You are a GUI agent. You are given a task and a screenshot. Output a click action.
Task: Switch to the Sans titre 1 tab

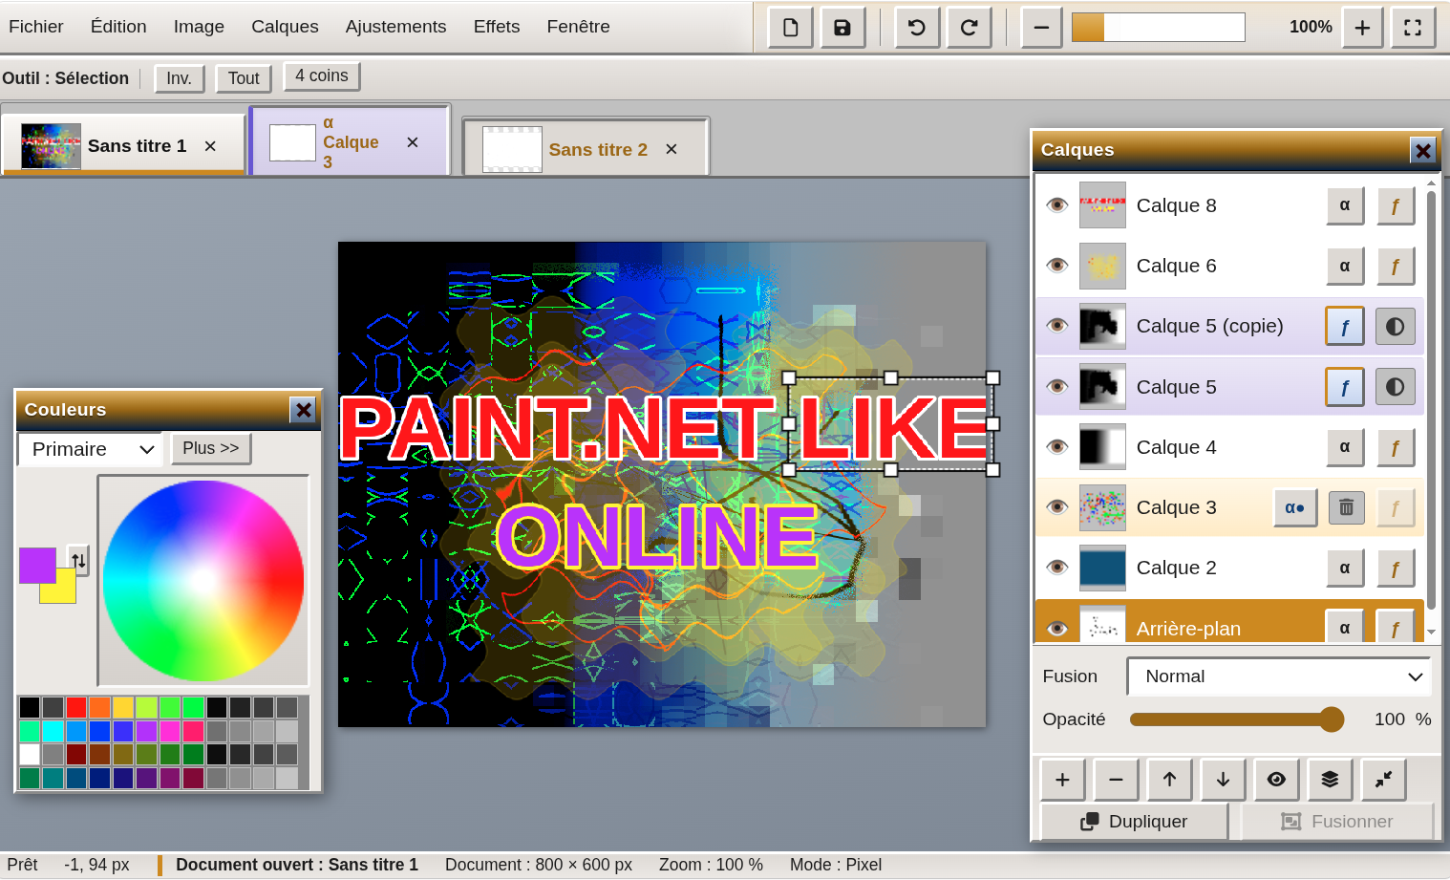coord(123,146)
